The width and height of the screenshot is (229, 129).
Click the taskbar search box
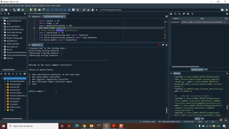tap(33, 126)
